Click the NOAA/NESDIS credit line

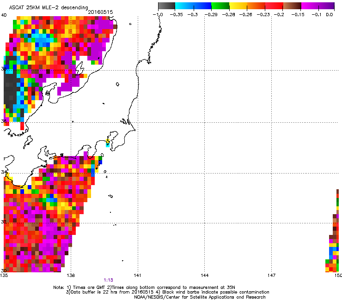pyautogui.click(x=200, y=297)
